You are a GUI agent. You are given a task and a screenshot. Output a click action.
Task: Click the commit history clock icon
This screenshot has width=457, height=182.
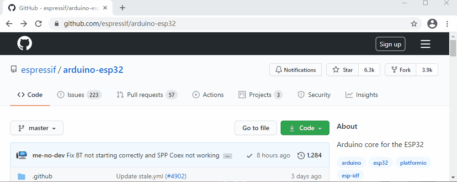click(x=301, y=156)
